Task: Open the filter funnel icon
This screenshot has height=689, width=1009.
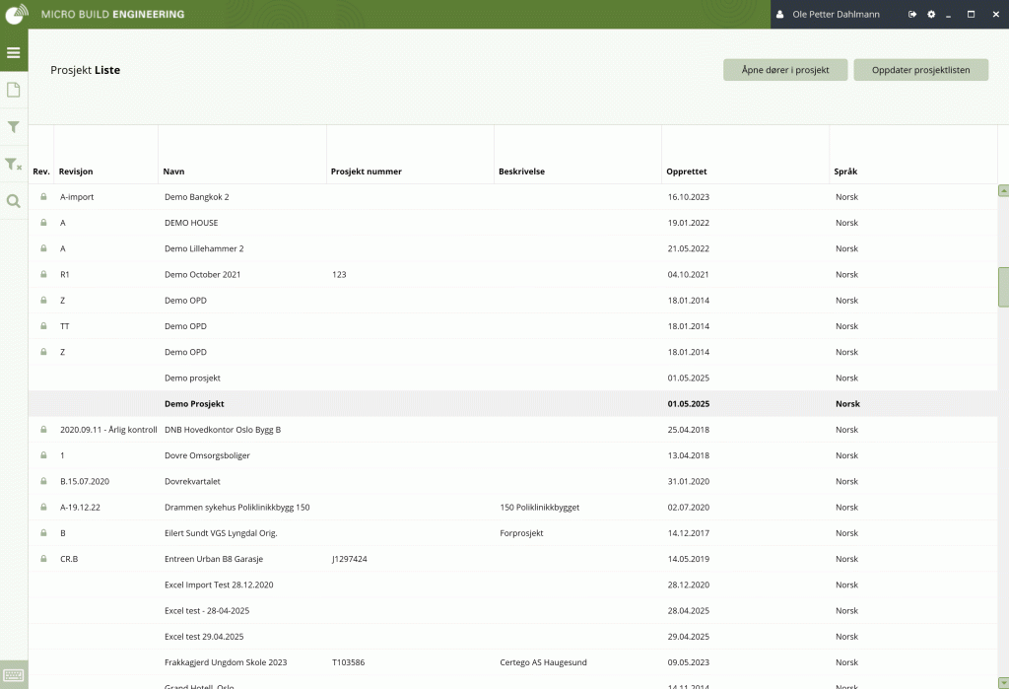Action: tap(14, 127)
